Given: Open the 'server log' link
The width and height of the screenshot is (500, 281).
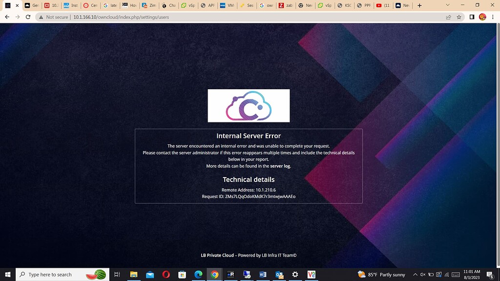Looking at the screenshot, I should click(x=280, y=166).
